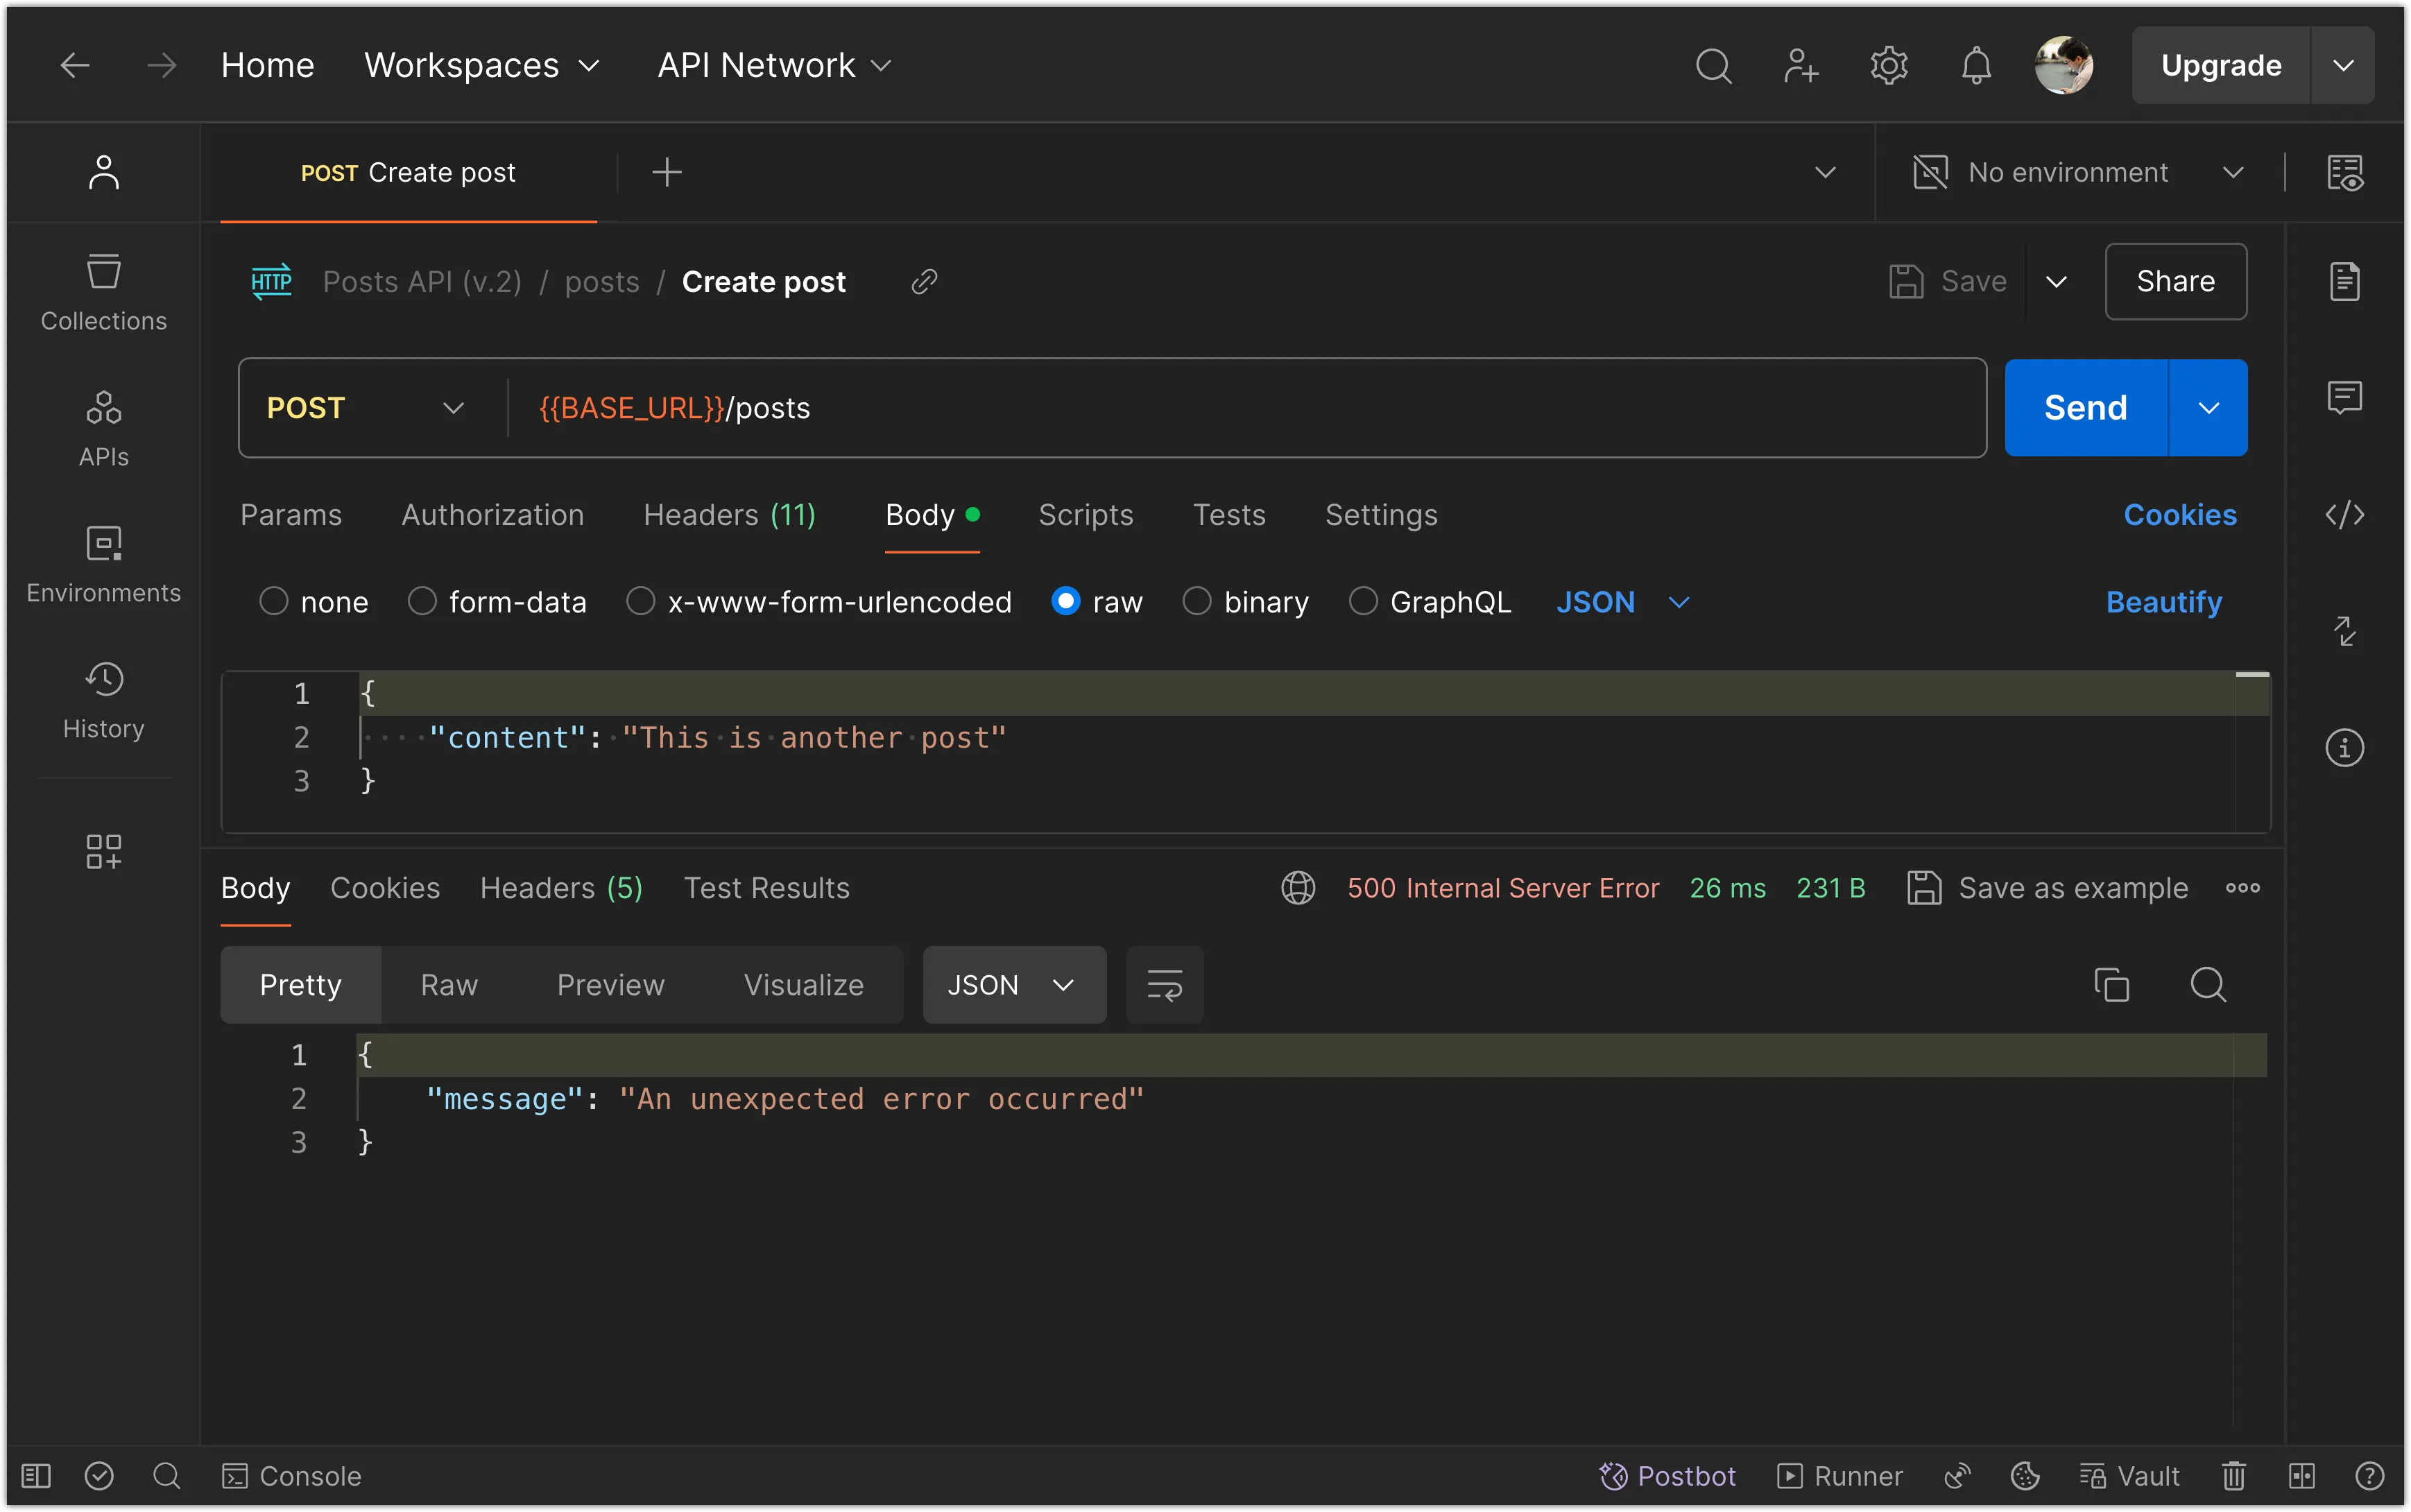Open related requests arrows icon
The image size is (2411, 1512).
coord(2345,631)
